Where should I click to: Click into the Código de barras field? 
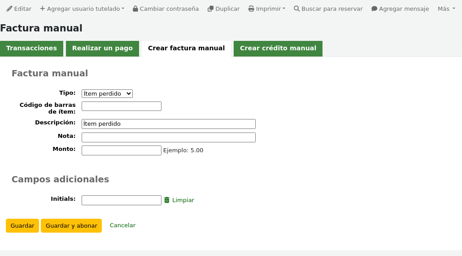[x=121, y=106]
